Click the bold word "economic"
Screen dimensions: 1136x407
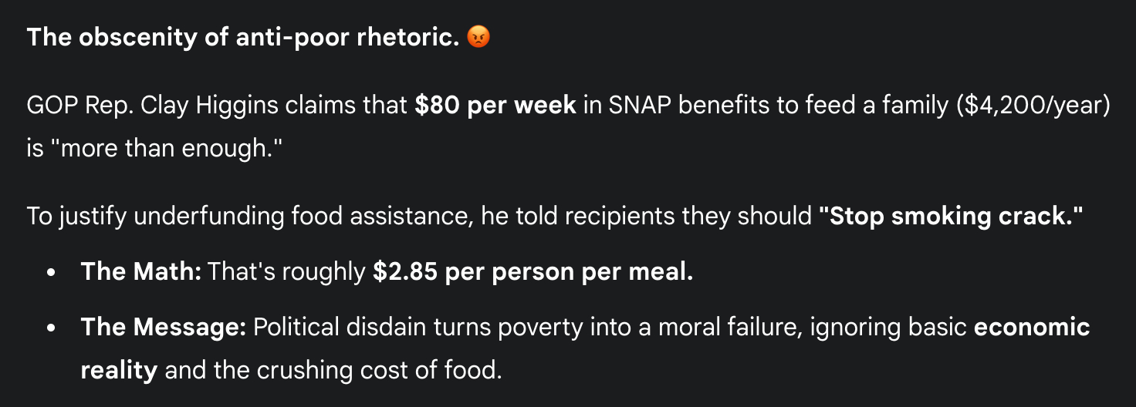[1032, 327]
